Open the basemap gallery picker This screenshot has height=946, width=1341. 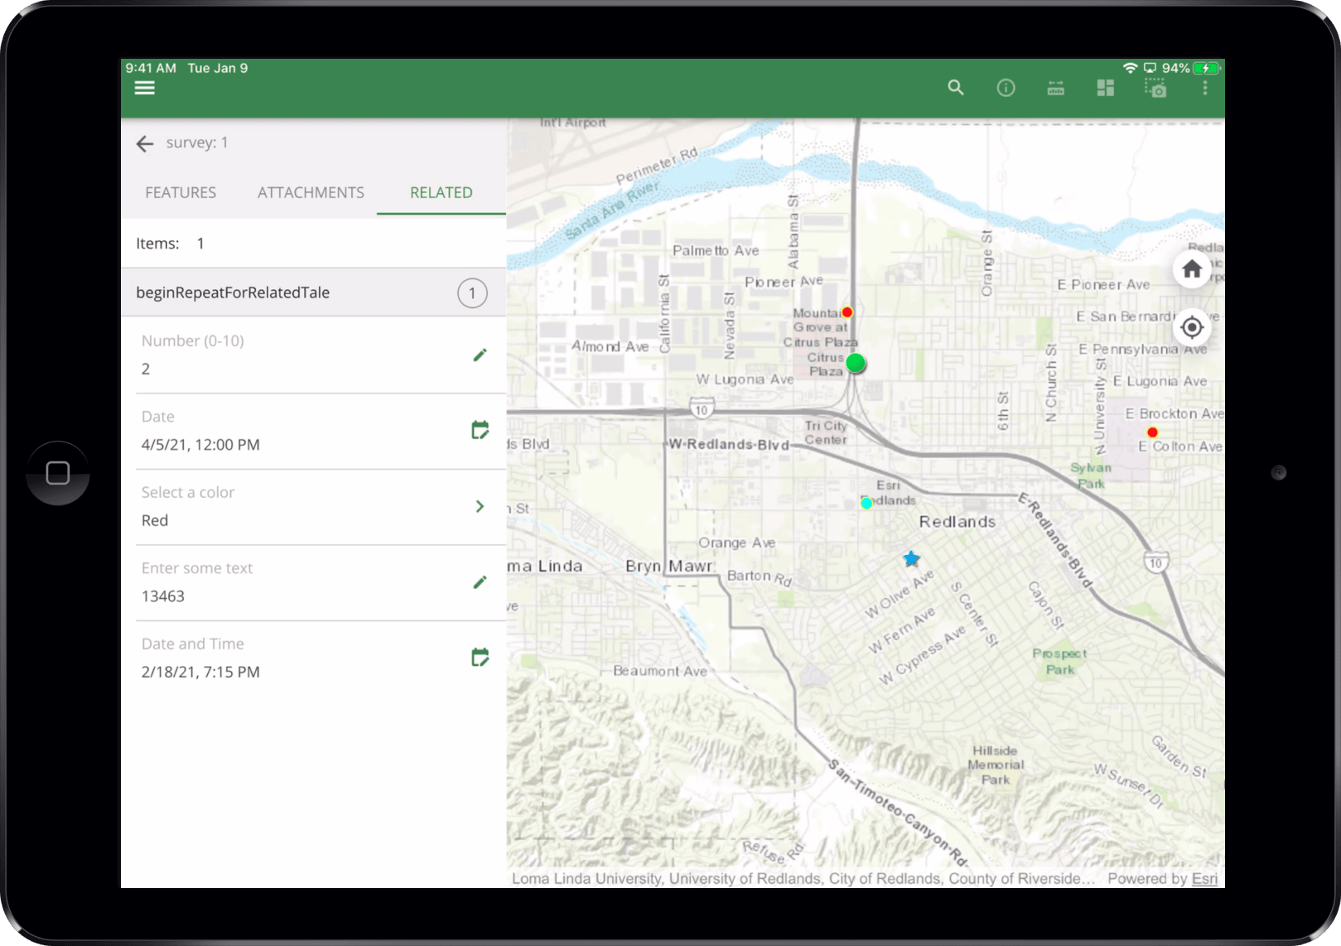coord(1104,87)
